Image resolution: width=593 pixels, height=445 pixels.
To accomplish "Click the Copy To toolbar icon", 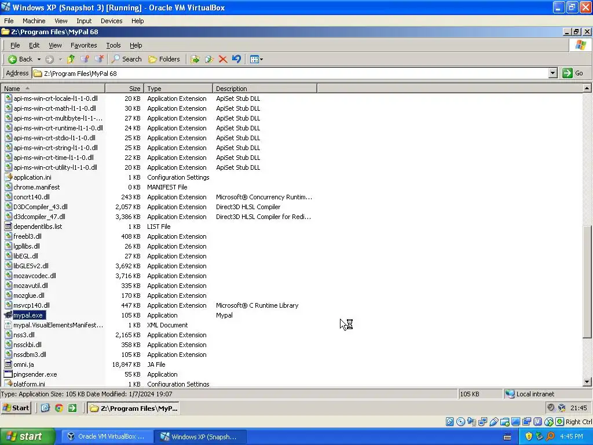I will [x=209, y=59].
